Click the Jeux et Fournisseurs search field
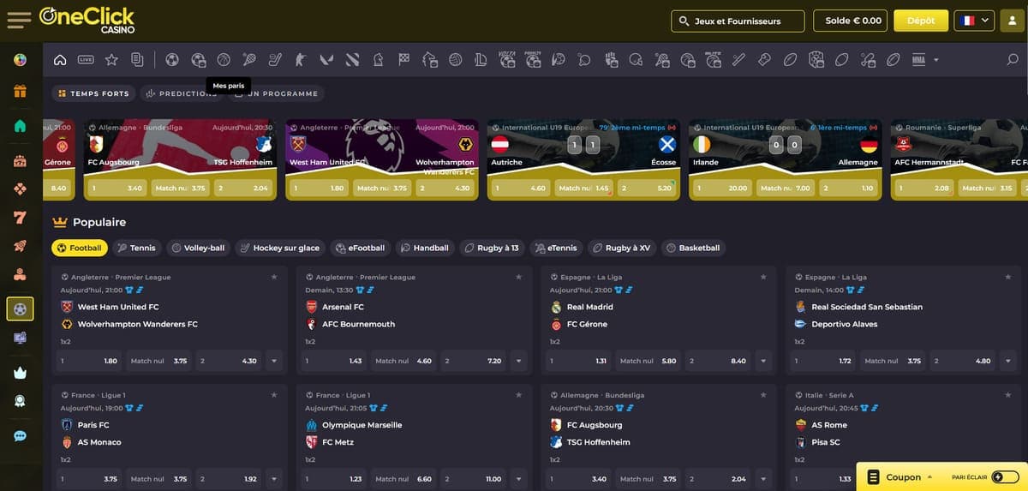The image size is (1028, 491). click(738, 21)
